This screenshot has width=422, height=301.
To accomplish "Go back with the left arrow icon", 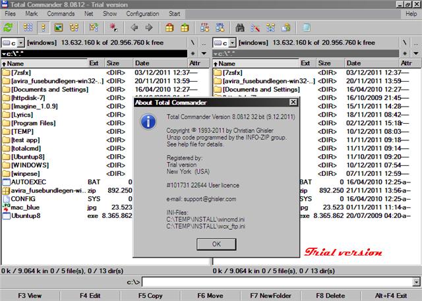I will [x=135, y=28].
